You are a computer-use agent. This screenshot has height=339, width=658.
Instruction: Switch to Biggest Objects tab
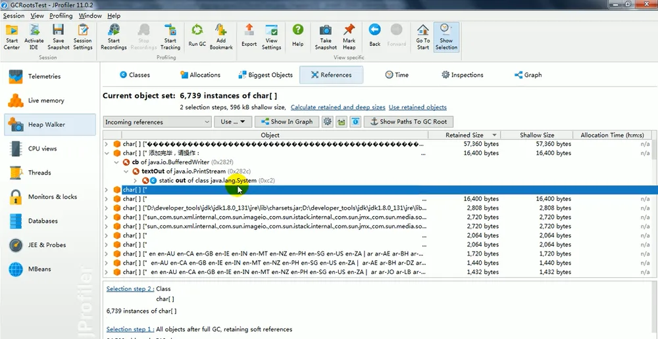coord(265,75)
